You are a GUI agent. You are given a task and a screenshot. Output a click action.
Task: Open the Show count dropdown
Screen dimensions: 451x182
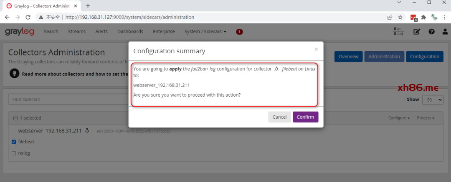pyautogui.click(x=433, y=100)
